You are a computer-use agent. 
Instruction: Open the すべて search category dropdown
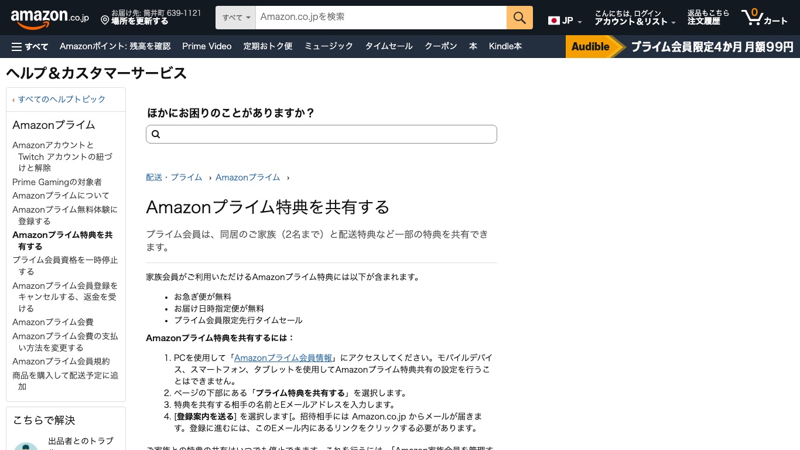pos(236,18)
